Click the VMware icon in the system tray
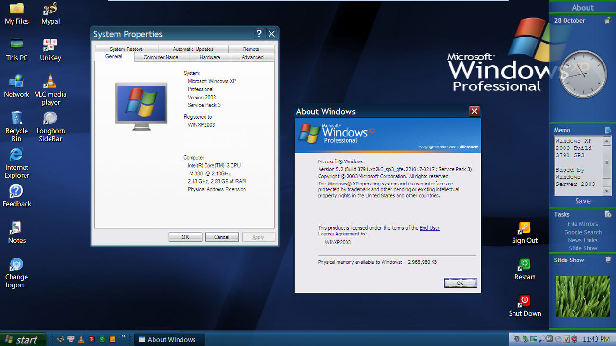 549,339
